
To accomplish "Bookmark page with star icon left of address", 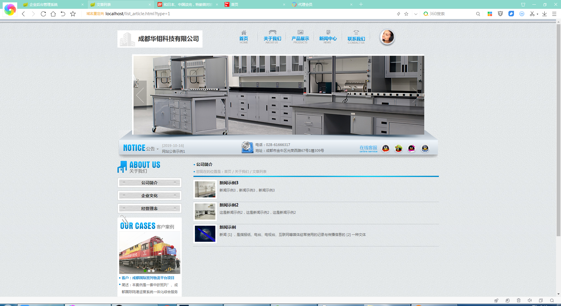I will [x=73, y=14].
